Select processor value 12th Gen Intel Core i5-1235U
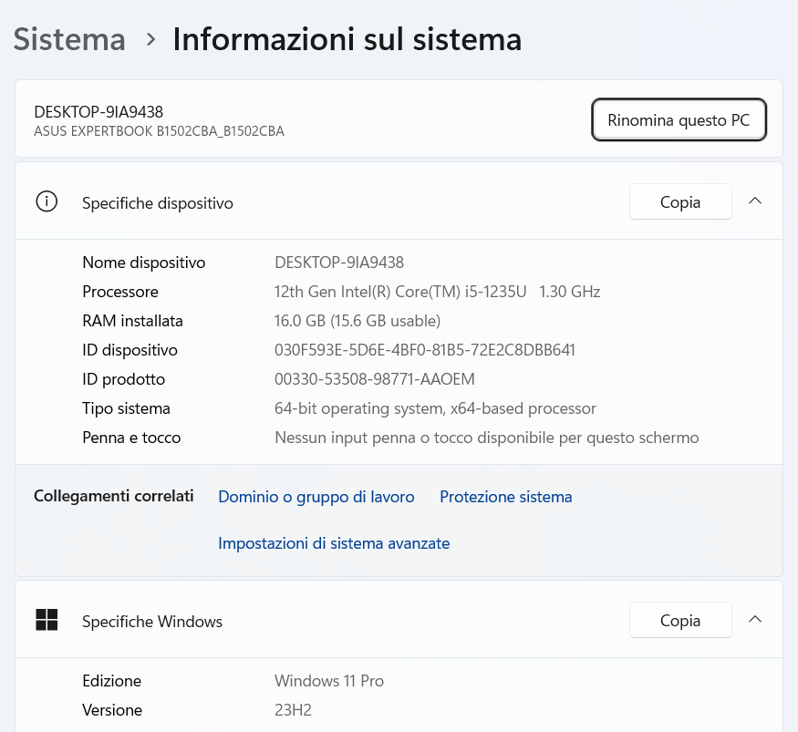798x732 pixels. [x=437, y=292]
